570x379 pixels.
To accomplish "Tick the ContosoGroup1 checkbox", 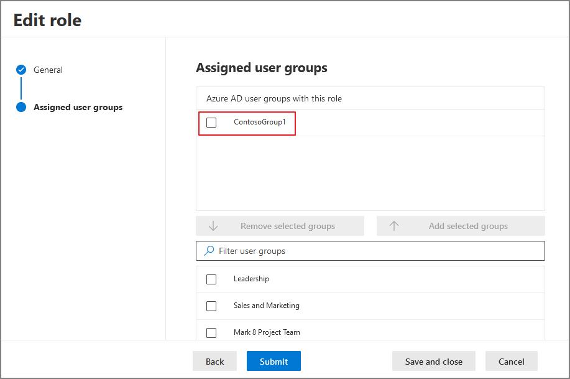I will tap(211, 123).
